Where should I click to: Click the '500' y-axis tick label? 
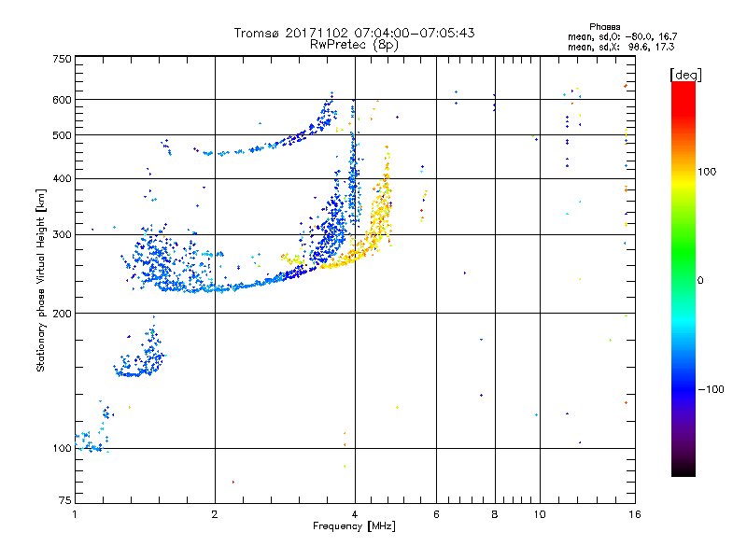[x=62, y=135]
